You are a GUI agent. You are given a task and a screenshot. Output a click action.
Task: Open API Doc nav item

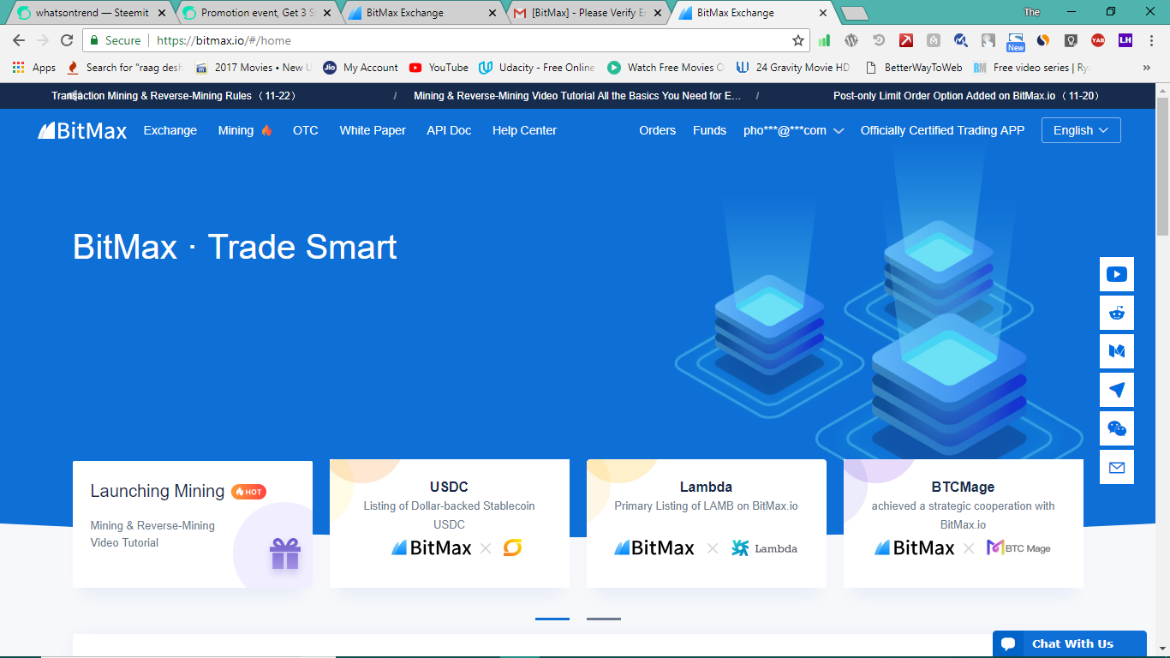pos(449,130)
